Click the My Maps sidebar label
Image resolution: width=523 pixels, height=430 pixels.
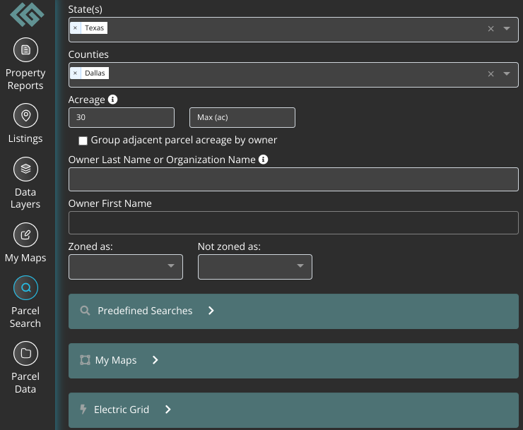point(25,258)
